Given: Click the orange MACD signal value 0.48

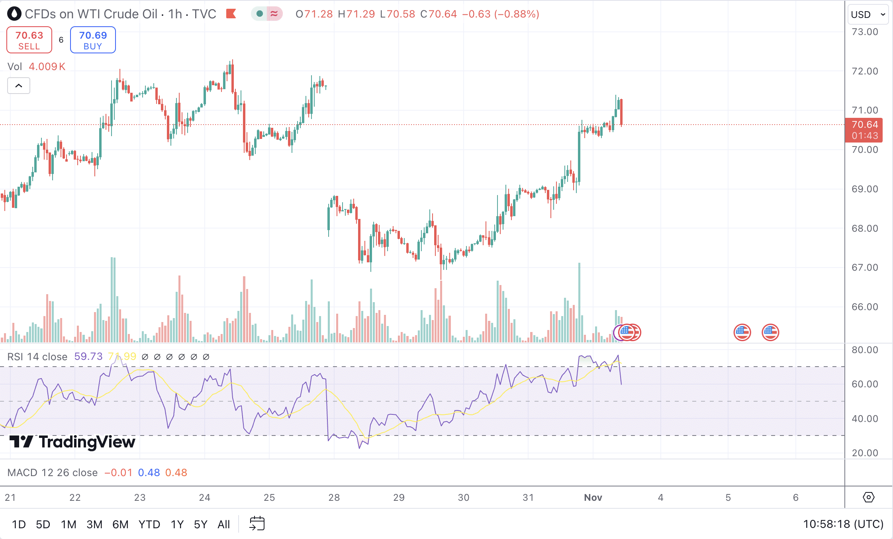Looking at the screenshot, I should [176, 473].
